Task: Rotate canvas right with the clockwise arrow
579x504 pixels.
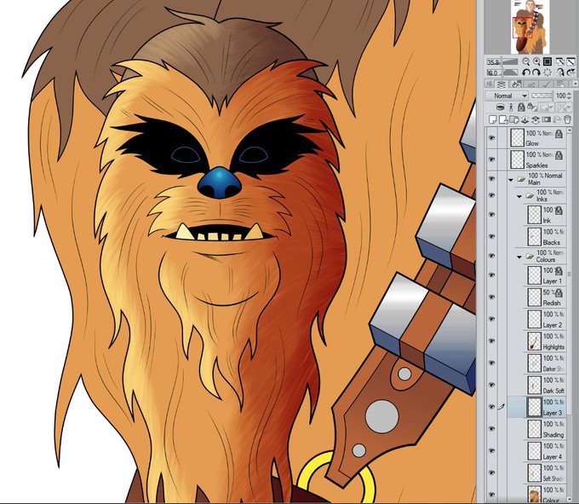Action: (x=536, y=72)
